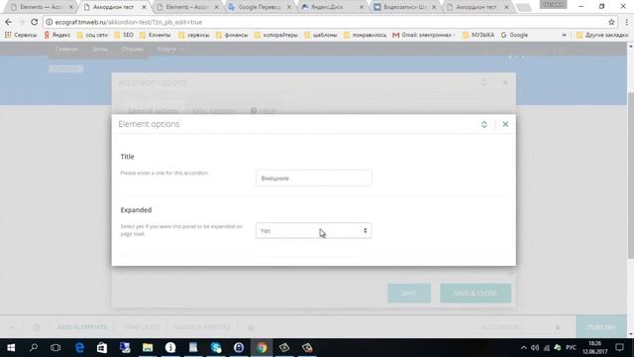634x357 pixels.
Task: Open the финансы bookmark folder
Action: [x=232, y=35]
